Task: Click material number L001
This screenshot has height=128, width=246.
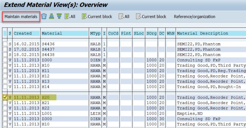Action: point(47,113)
